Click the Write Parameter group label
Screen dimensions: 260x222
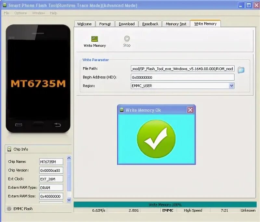pos(96,60)
